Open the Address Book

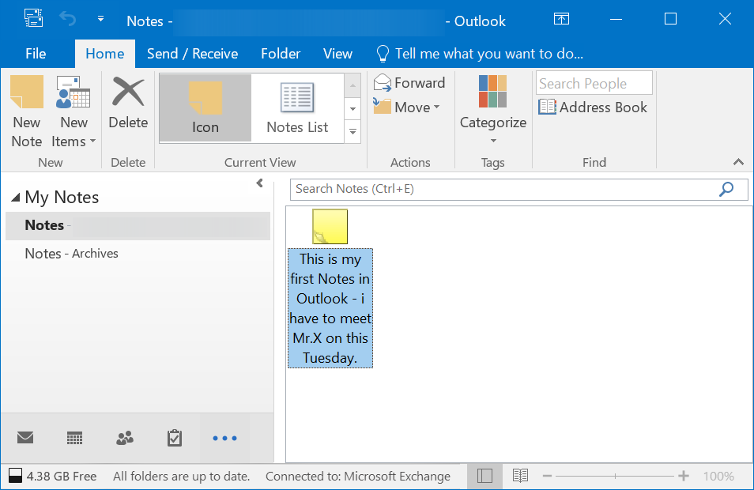594,107
